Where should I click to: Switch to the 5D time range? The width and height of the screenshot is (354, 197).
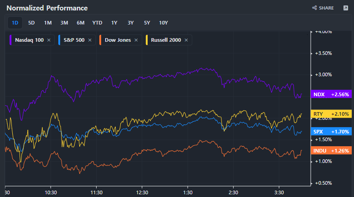31,23
